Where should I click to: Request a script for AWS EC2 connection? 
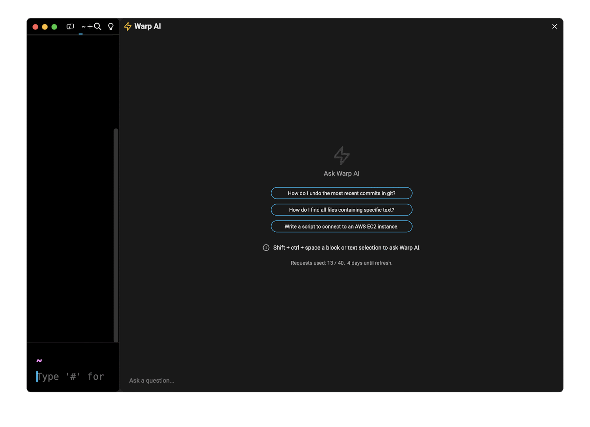pyautogui.click(x=341, y=226)
